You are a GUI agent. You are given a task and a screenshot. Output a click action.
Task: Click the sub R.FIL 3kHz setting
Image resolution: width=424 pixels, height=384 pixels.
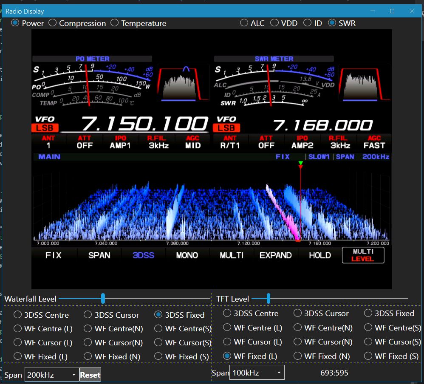click(x=339, y=142)
